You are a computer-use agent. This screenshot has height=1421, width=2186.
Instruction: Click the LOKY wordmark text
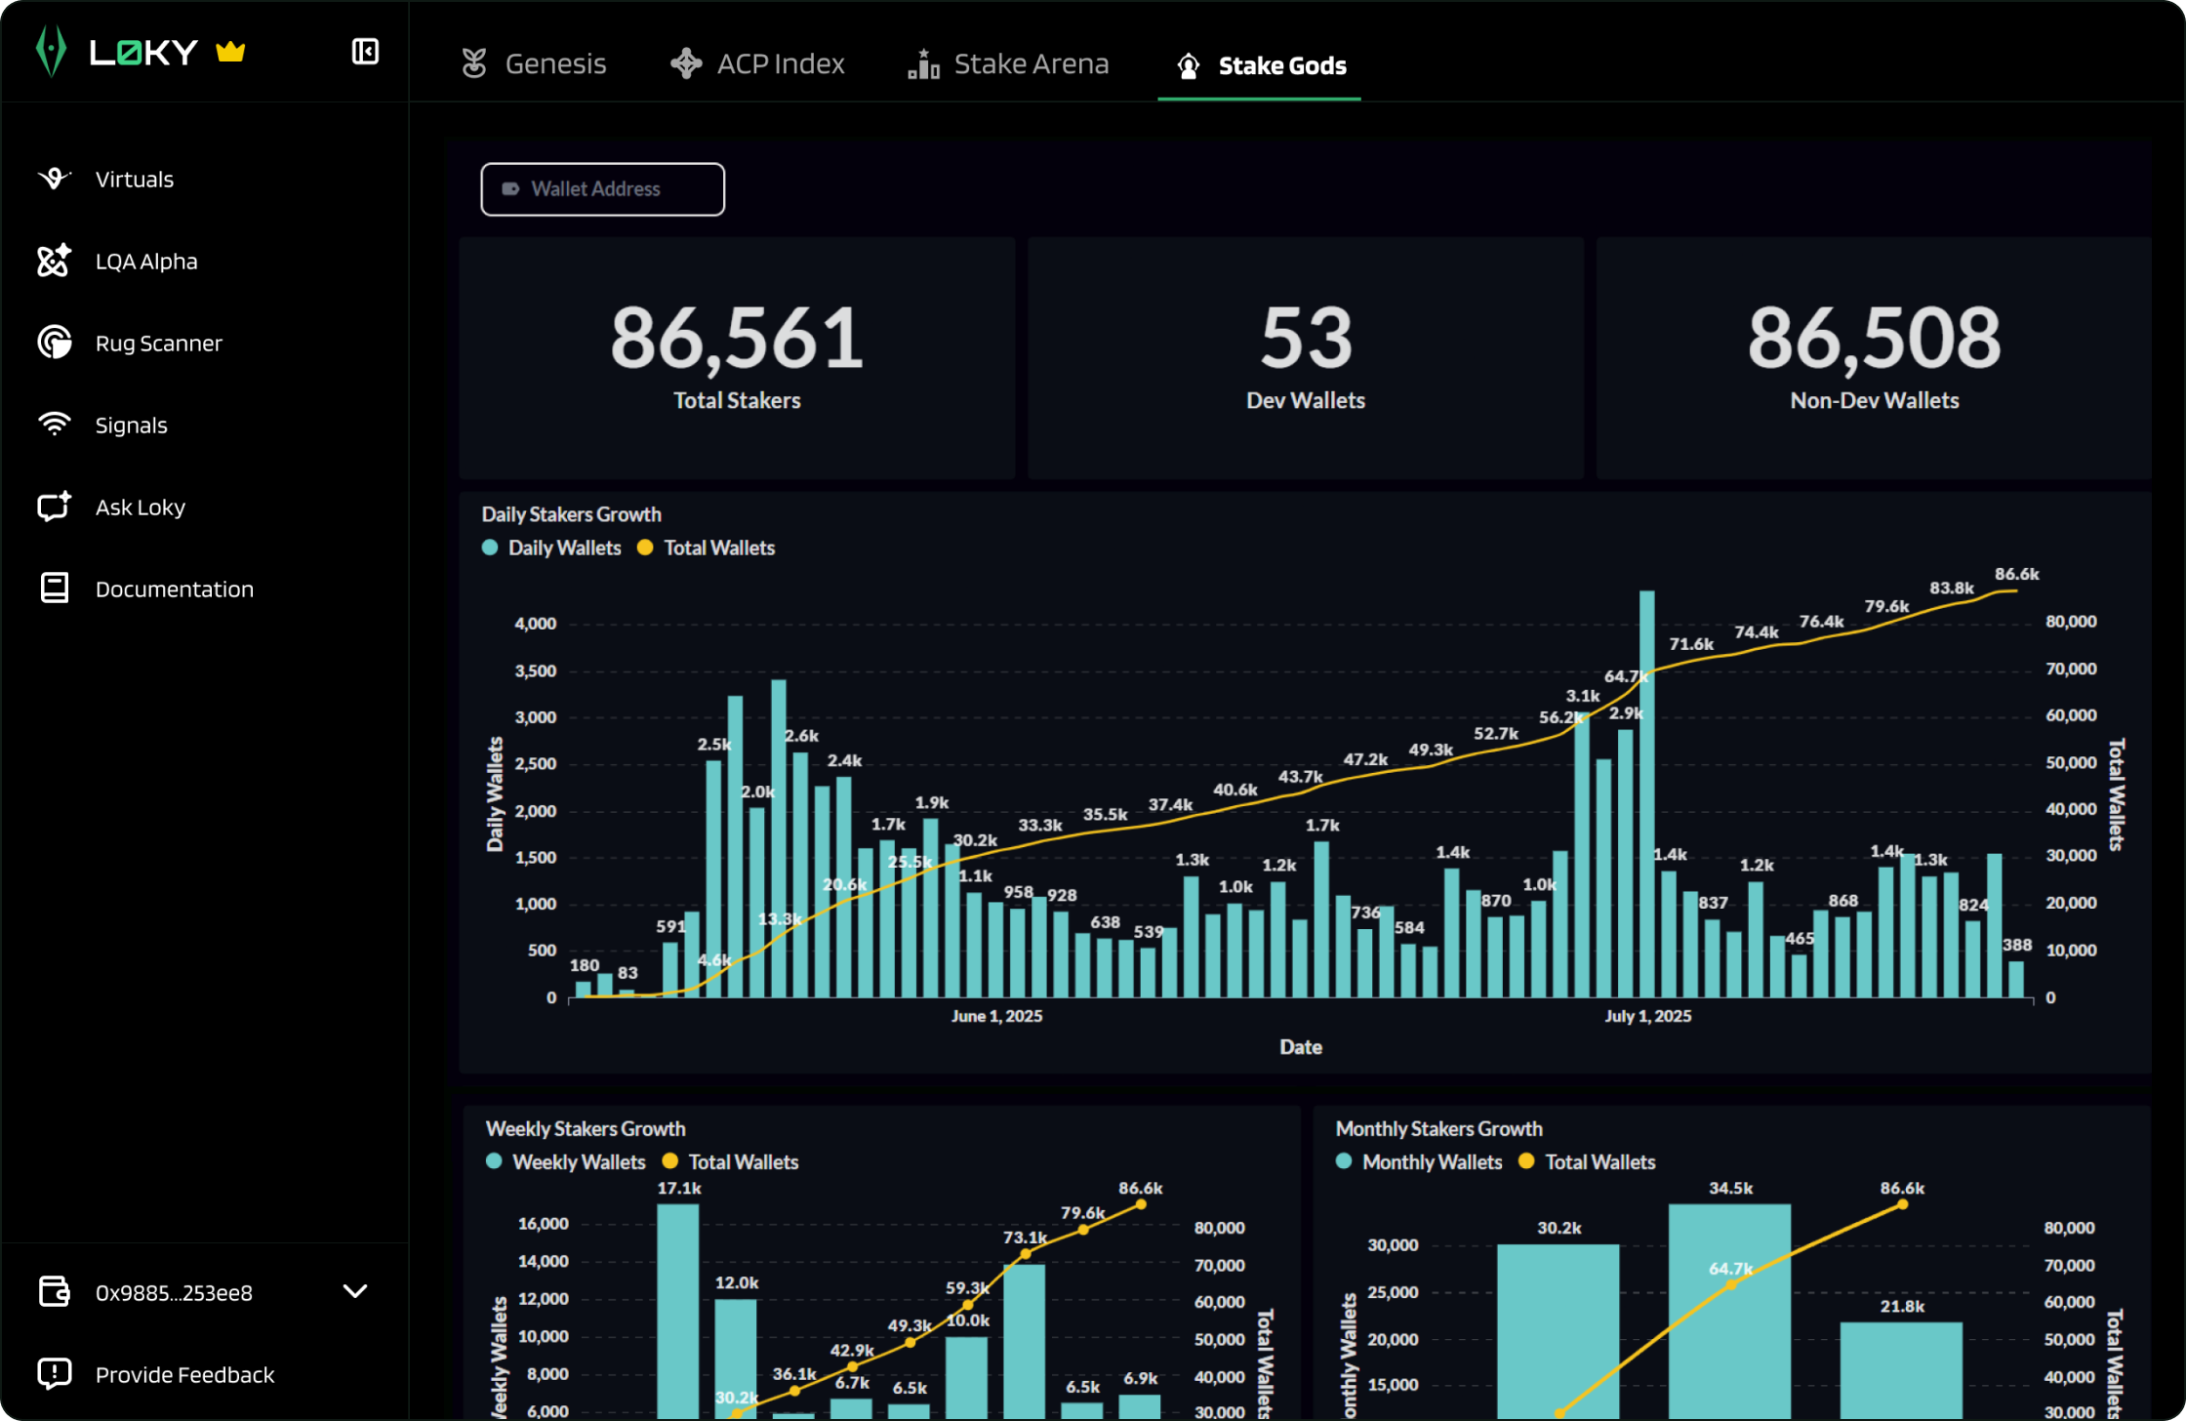click(x=143, y=52)
